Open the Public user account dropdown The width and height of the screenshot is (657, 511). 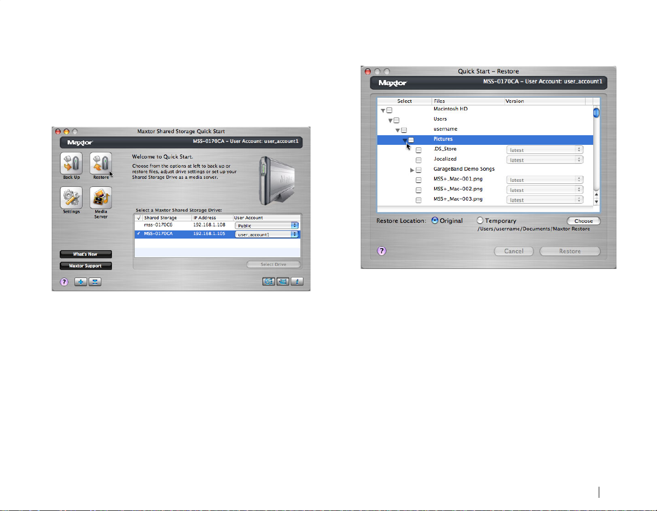pyautogui.click(x=267, y=225)
